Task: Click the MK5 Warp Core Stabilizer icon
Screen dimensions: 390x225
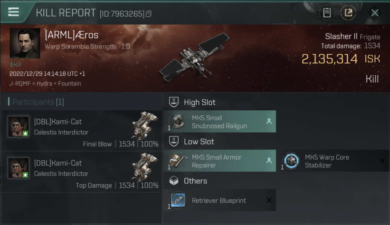Action: pyautogui.click(x=291, y=161)
